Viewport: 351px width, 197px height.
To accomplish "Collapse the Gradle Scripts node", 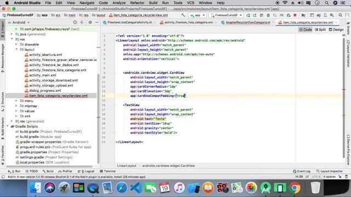I will [7, 126].
